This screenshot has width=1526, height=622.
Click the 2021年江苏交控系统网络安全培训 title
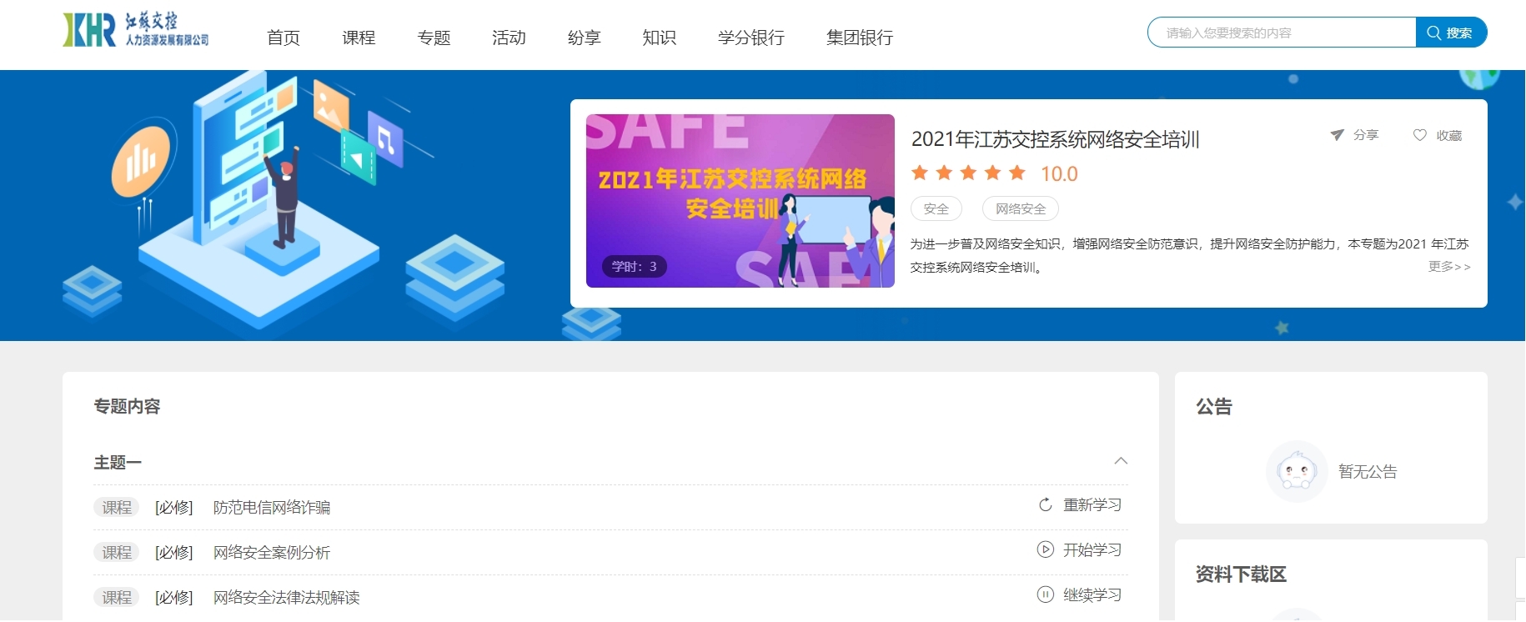click(x=1056, y=139)
